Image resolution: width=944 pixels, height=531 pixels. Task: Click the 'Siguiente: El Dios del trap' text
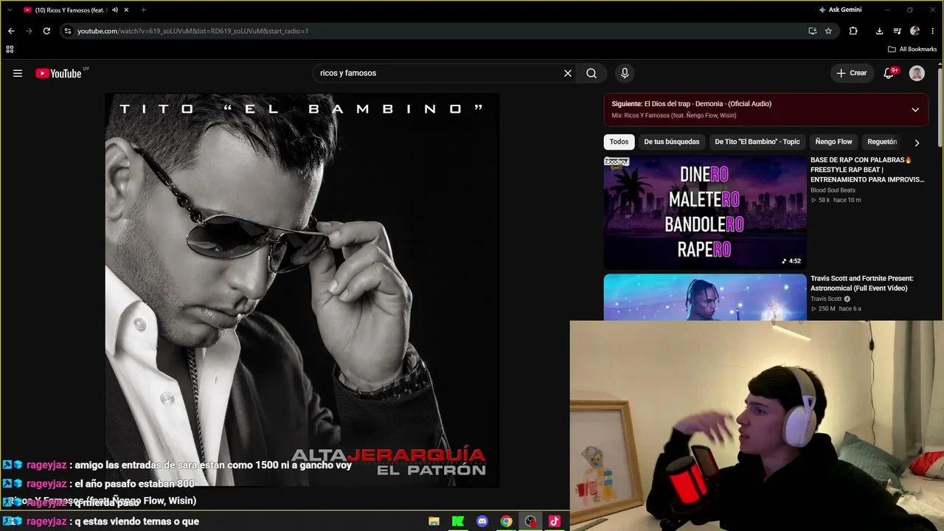[692, 104]
